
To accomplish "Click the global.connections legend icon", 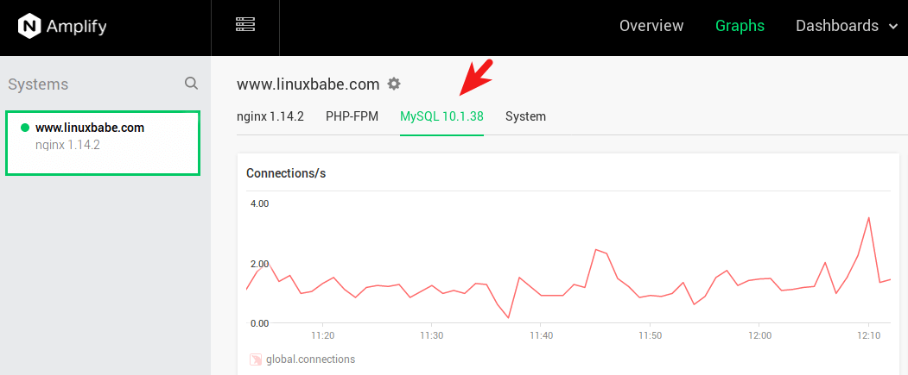I will 256,359.
